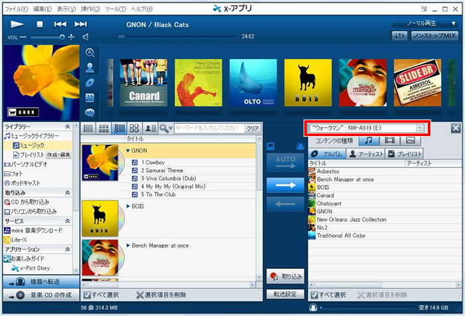Select video content type filmstrip icon
The image size is (465, 316).
pos(390,141)
